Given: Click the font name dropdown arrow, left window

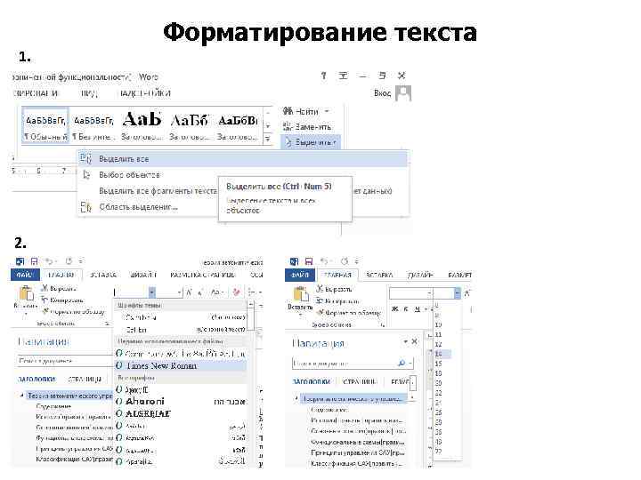Looking at the screenshot, I should coord(151,292).
